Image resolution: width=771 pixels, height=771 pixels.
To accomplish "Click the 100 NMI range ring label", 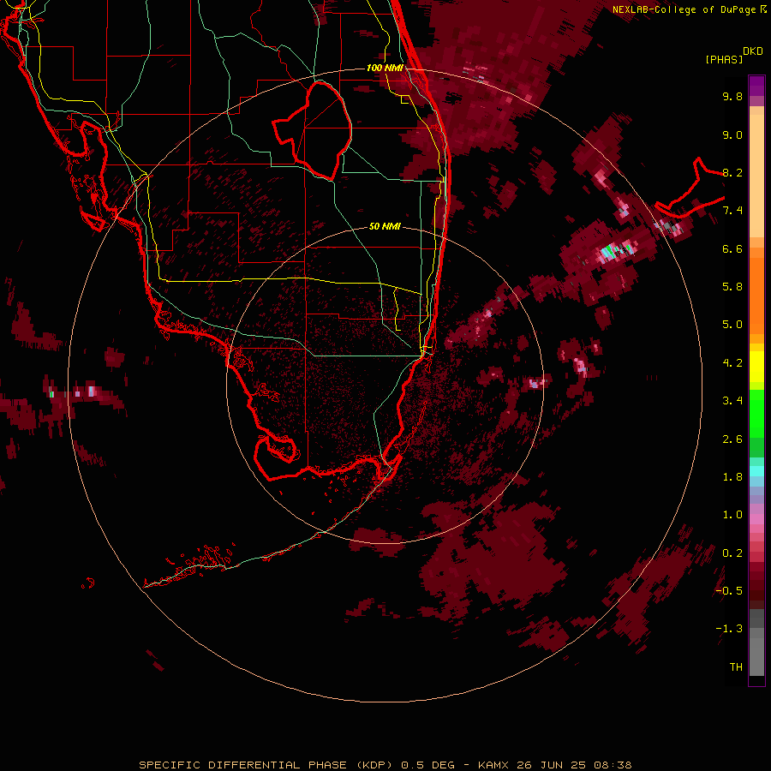I will pos(385,68).
